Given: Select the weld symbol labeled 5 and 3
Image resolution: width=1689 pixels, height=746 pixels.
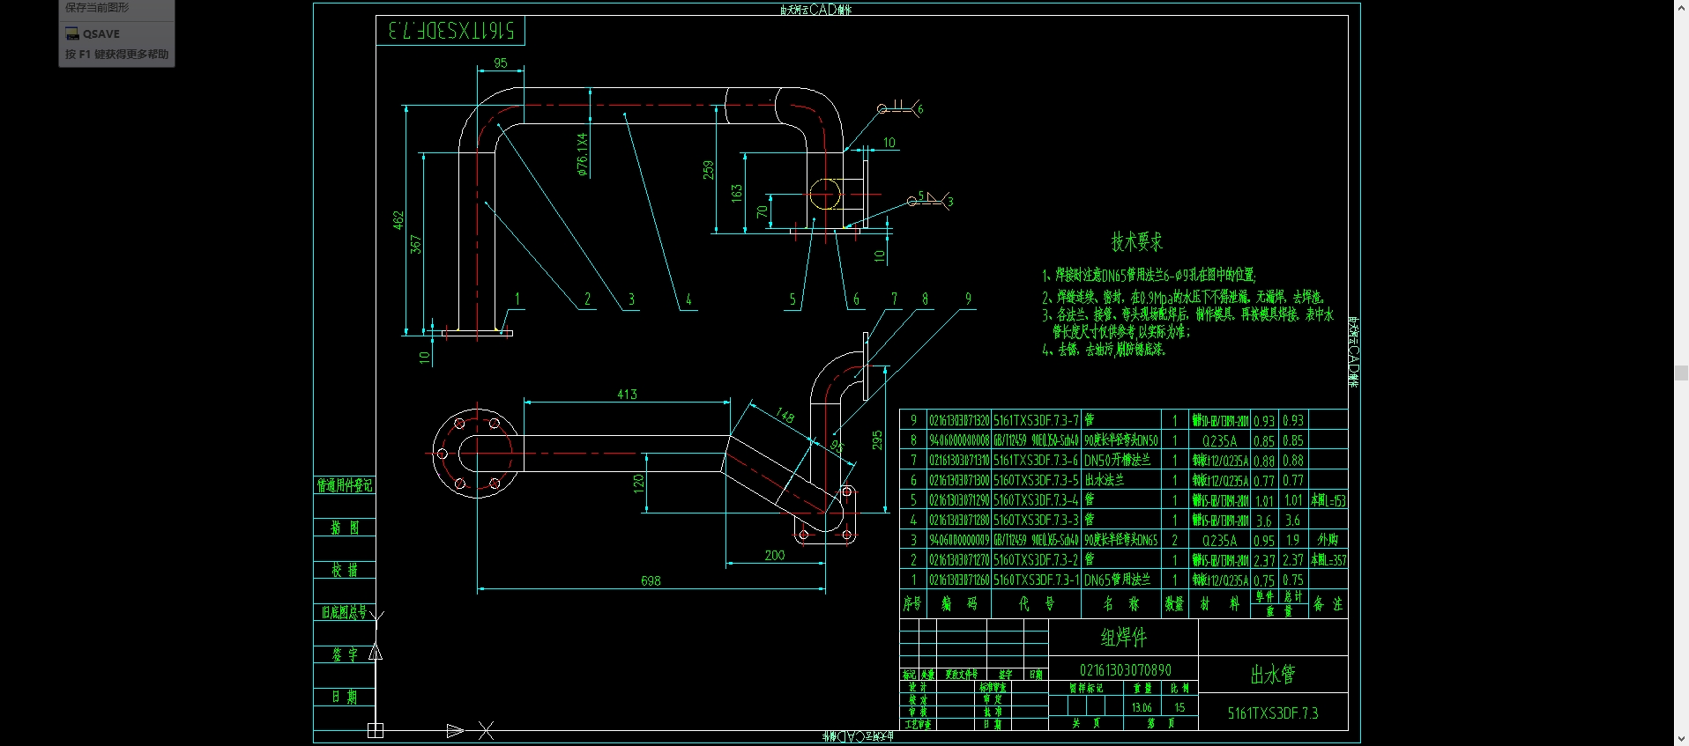Looking at the screenshot, I should [930, 199].
